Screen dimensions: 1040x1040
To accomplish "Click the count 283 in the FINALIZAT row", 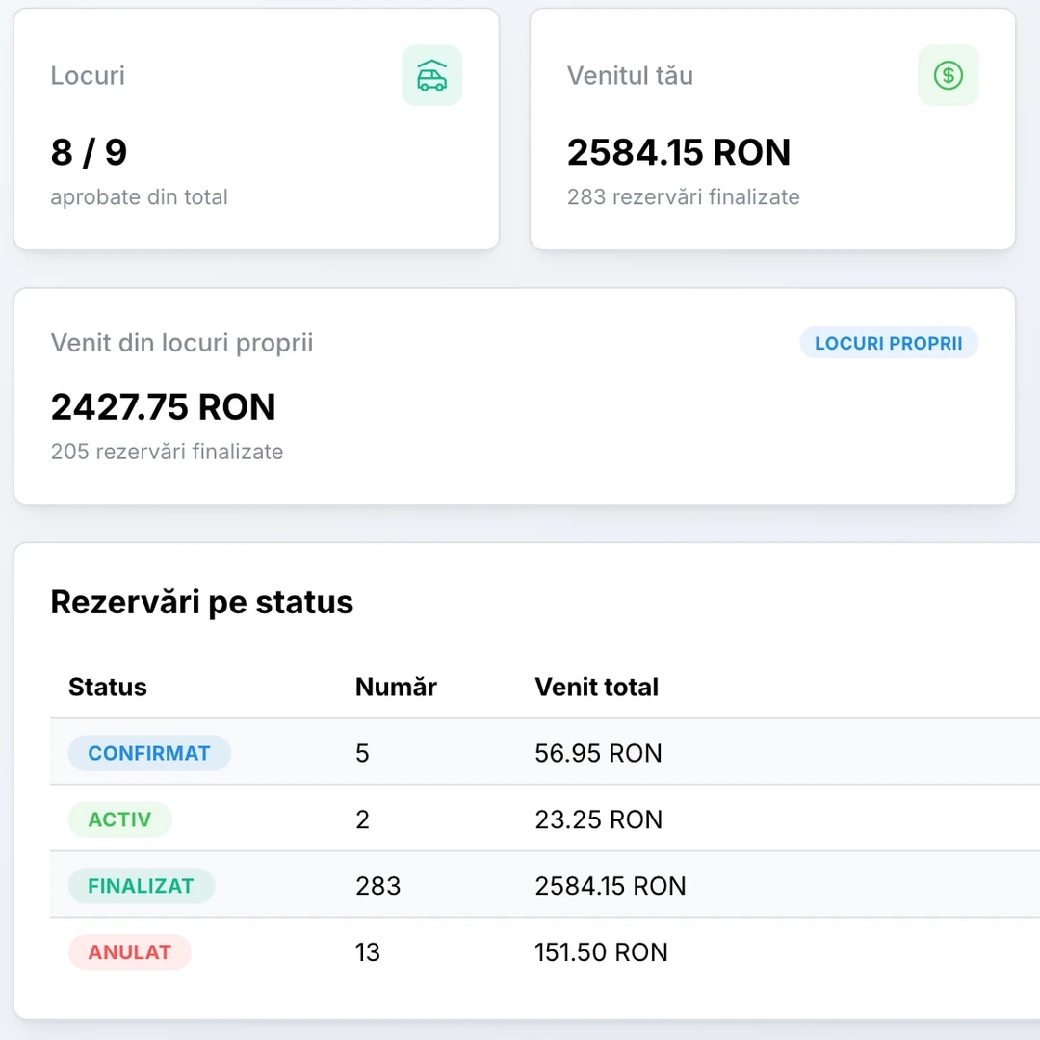I will pyautogui.click(x=378, y=886).
